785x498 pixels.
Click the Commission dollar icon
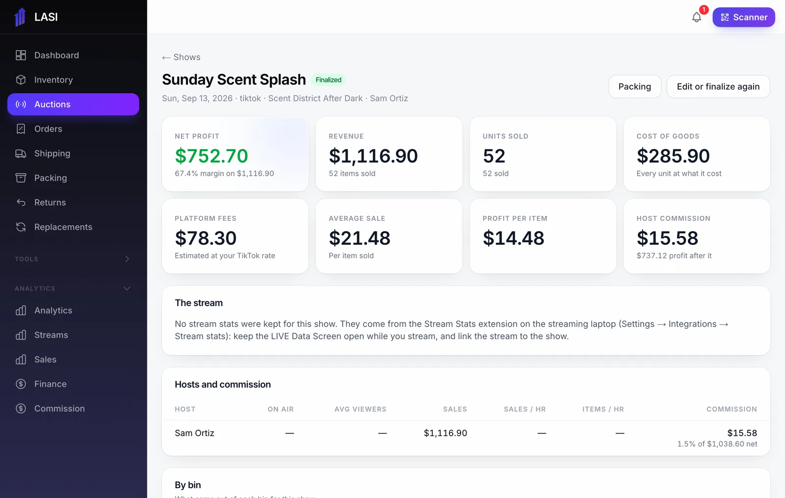21,409
